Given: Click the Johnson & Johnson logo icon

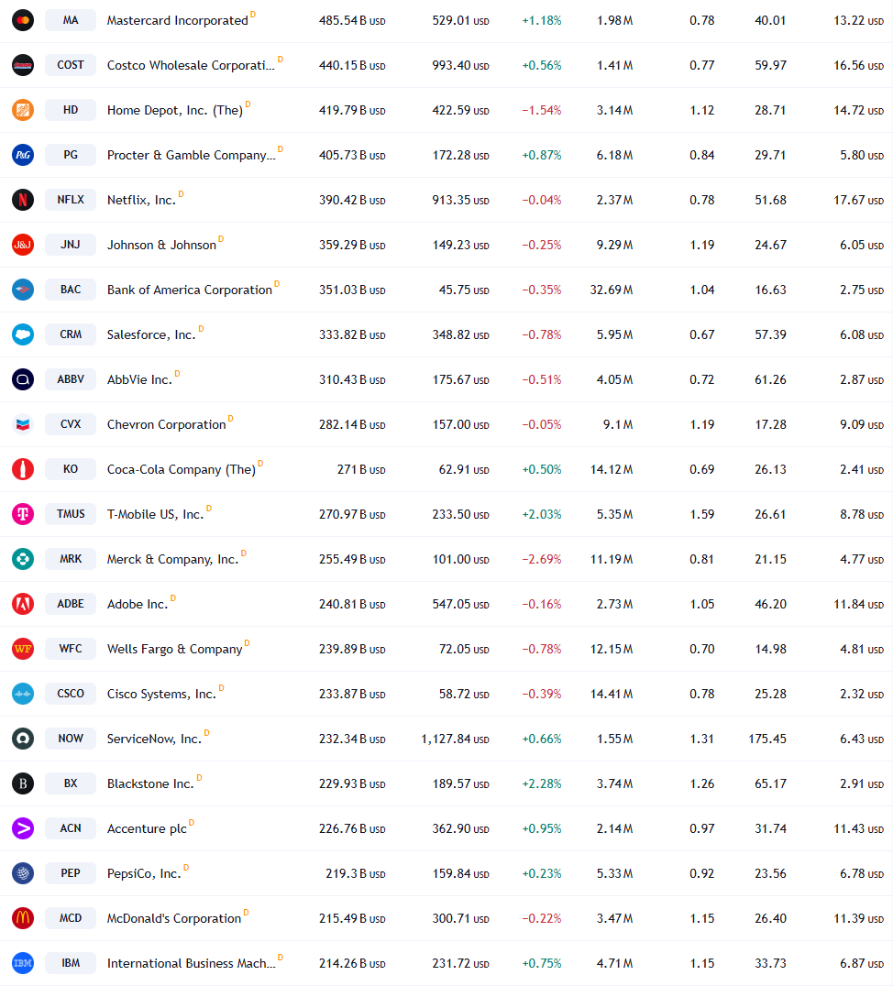Looking at the screenshot, I should click(23, 245).
